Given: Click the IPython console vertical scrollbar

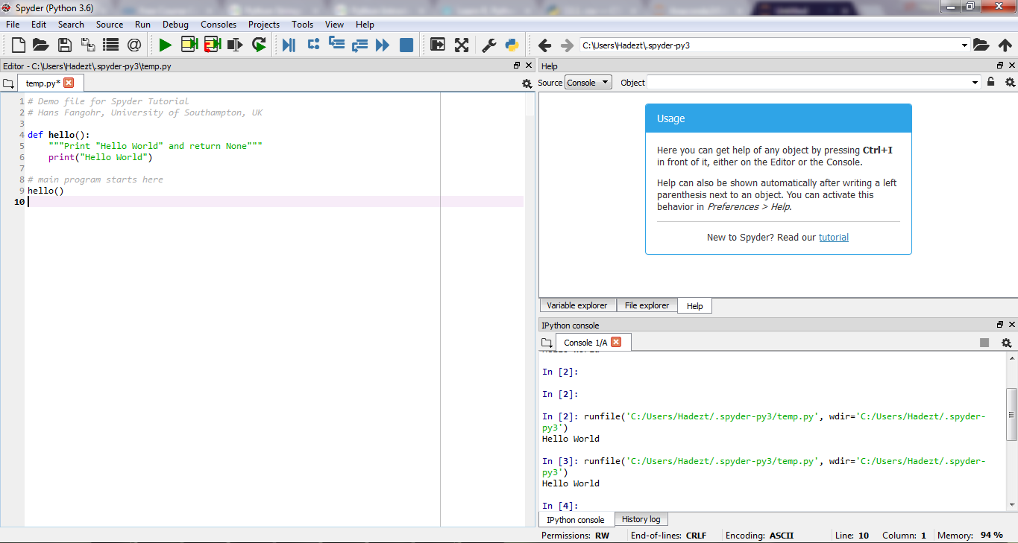Looking at the screenshot, I should coord(1011,413).
